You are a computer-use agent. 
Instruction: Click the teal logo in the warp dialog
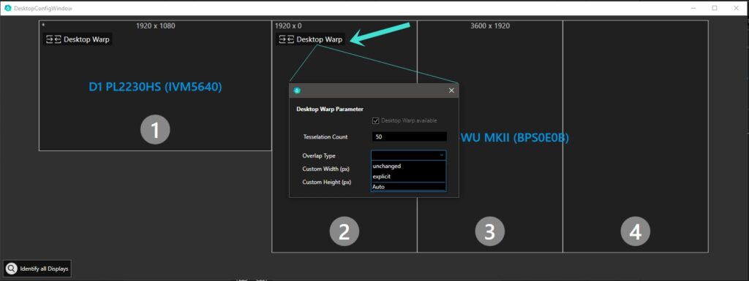[297, 91]
